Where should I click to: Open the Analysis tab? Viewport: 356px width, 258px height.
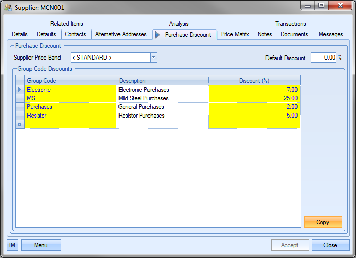coord(179,24)
